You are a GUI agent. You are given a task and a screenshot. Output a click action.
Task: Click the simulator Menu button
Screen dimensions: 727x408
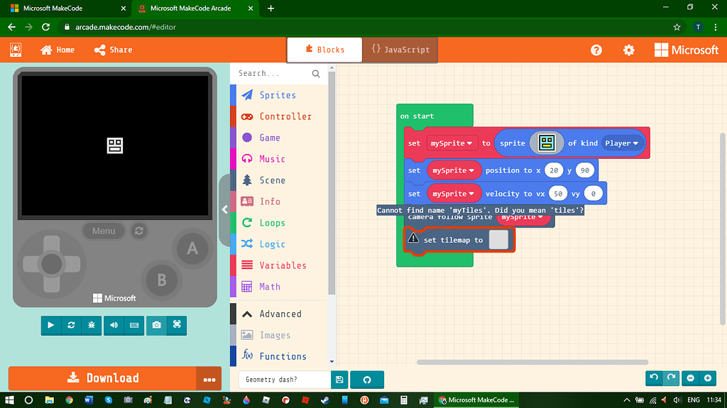(104, 231)
